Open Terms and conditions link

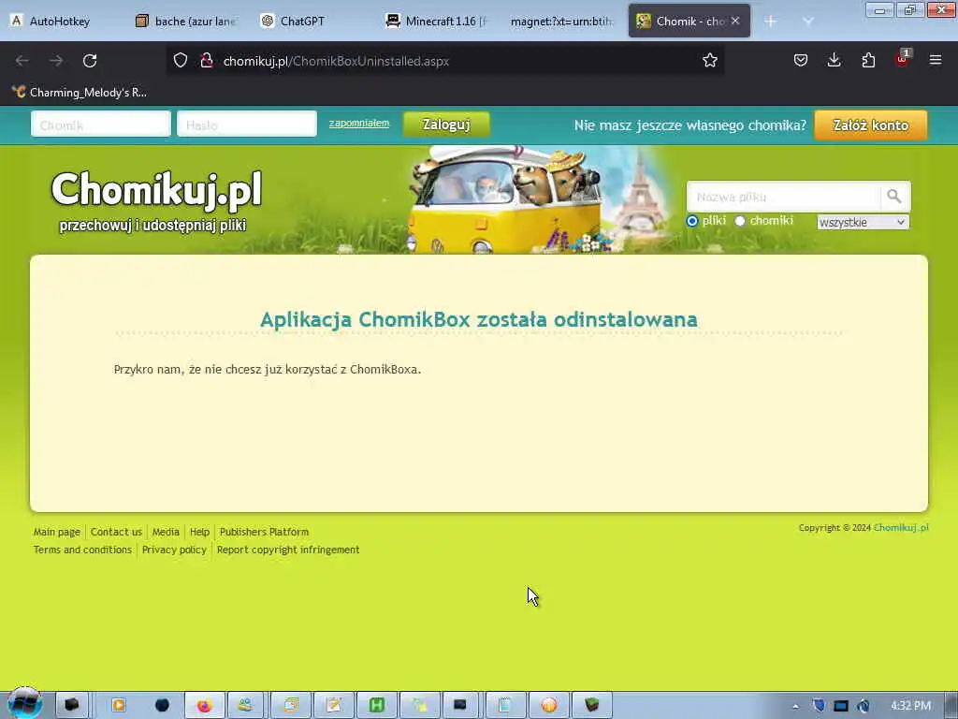click(x=82, y=550)
